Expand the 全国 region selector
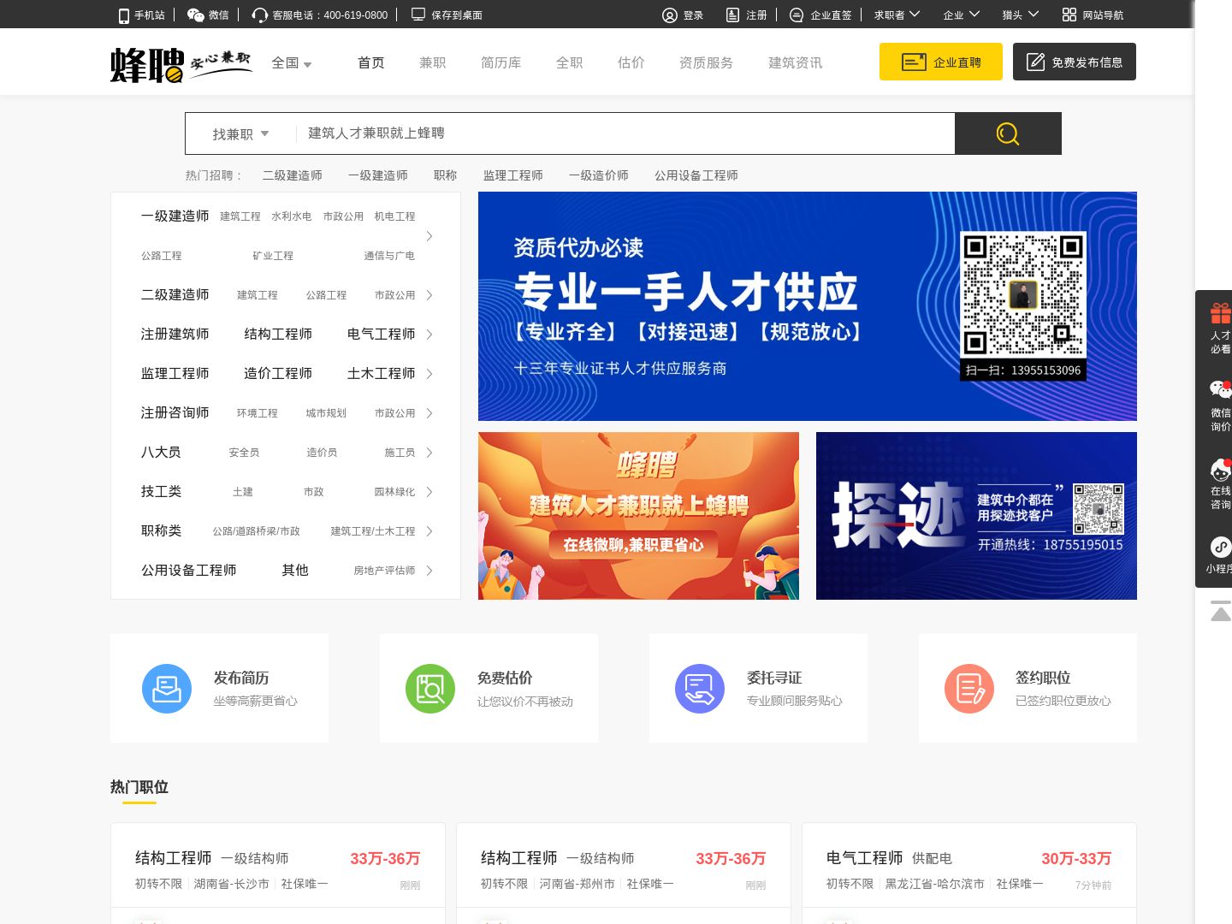 pos(291,63)
